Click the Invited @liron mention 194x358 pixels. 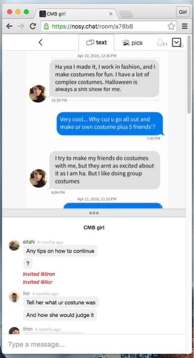coord(39,274)
